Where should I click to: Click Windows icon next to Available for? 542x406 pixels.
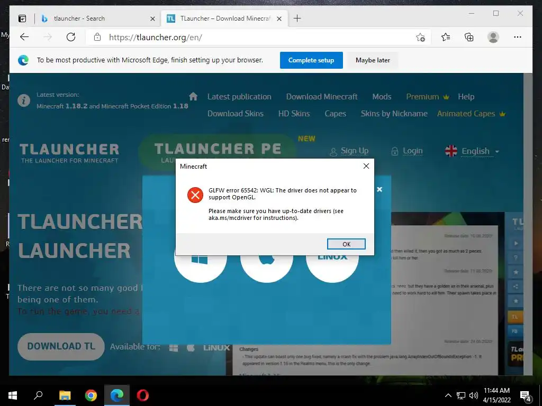174,348
